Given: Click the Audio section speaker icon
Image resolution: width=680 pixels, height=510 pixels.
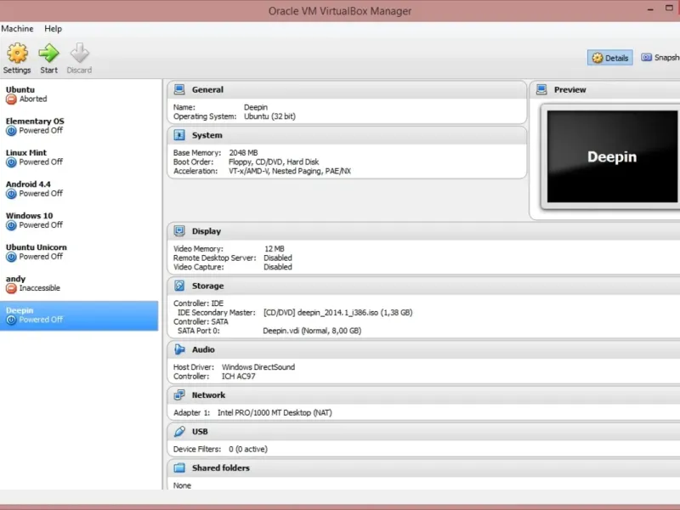Looking at the screenshot, I should tap(179, 349).
